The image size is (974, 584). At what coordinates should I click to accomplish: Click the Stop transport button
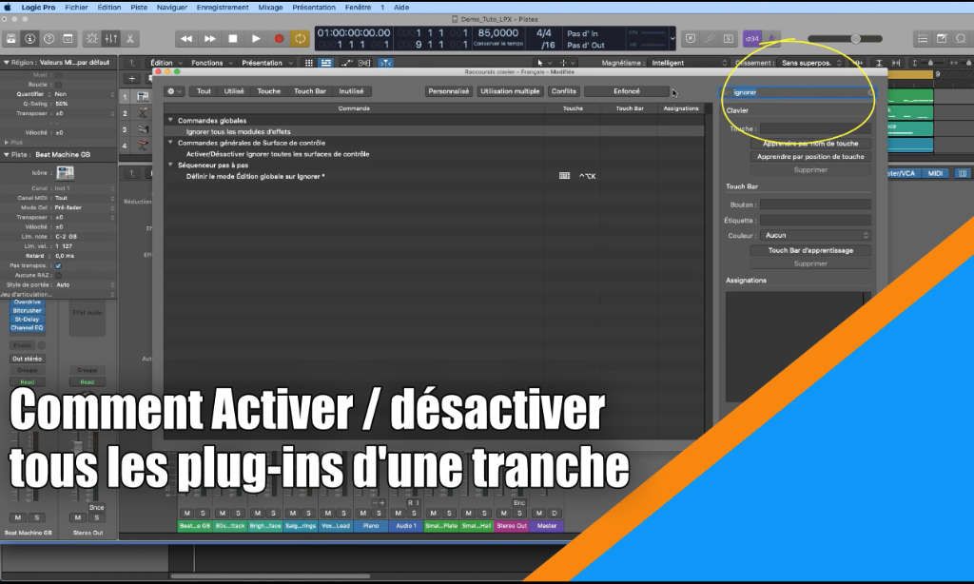point(233,38)
